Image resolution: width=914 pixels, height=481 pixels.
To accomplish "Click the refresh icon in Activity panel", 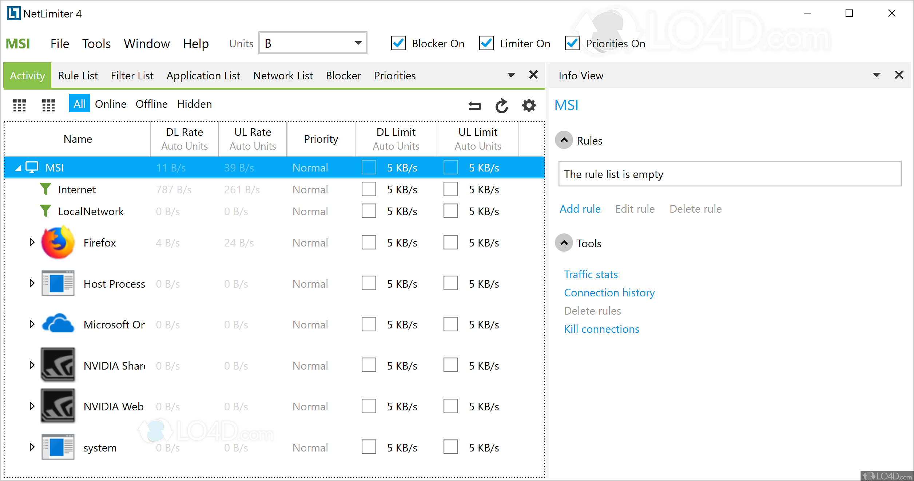I will (x=501, y=105).
